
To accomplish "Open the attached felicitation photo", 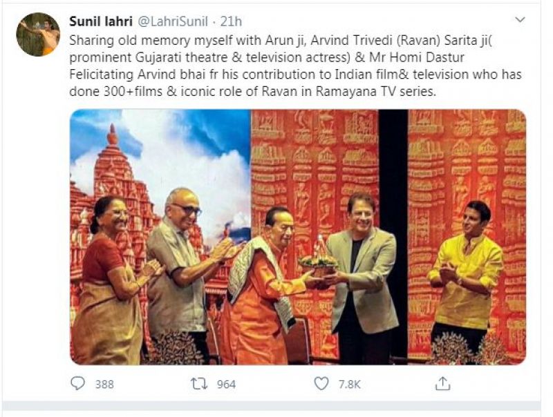I will pos(297,236).
